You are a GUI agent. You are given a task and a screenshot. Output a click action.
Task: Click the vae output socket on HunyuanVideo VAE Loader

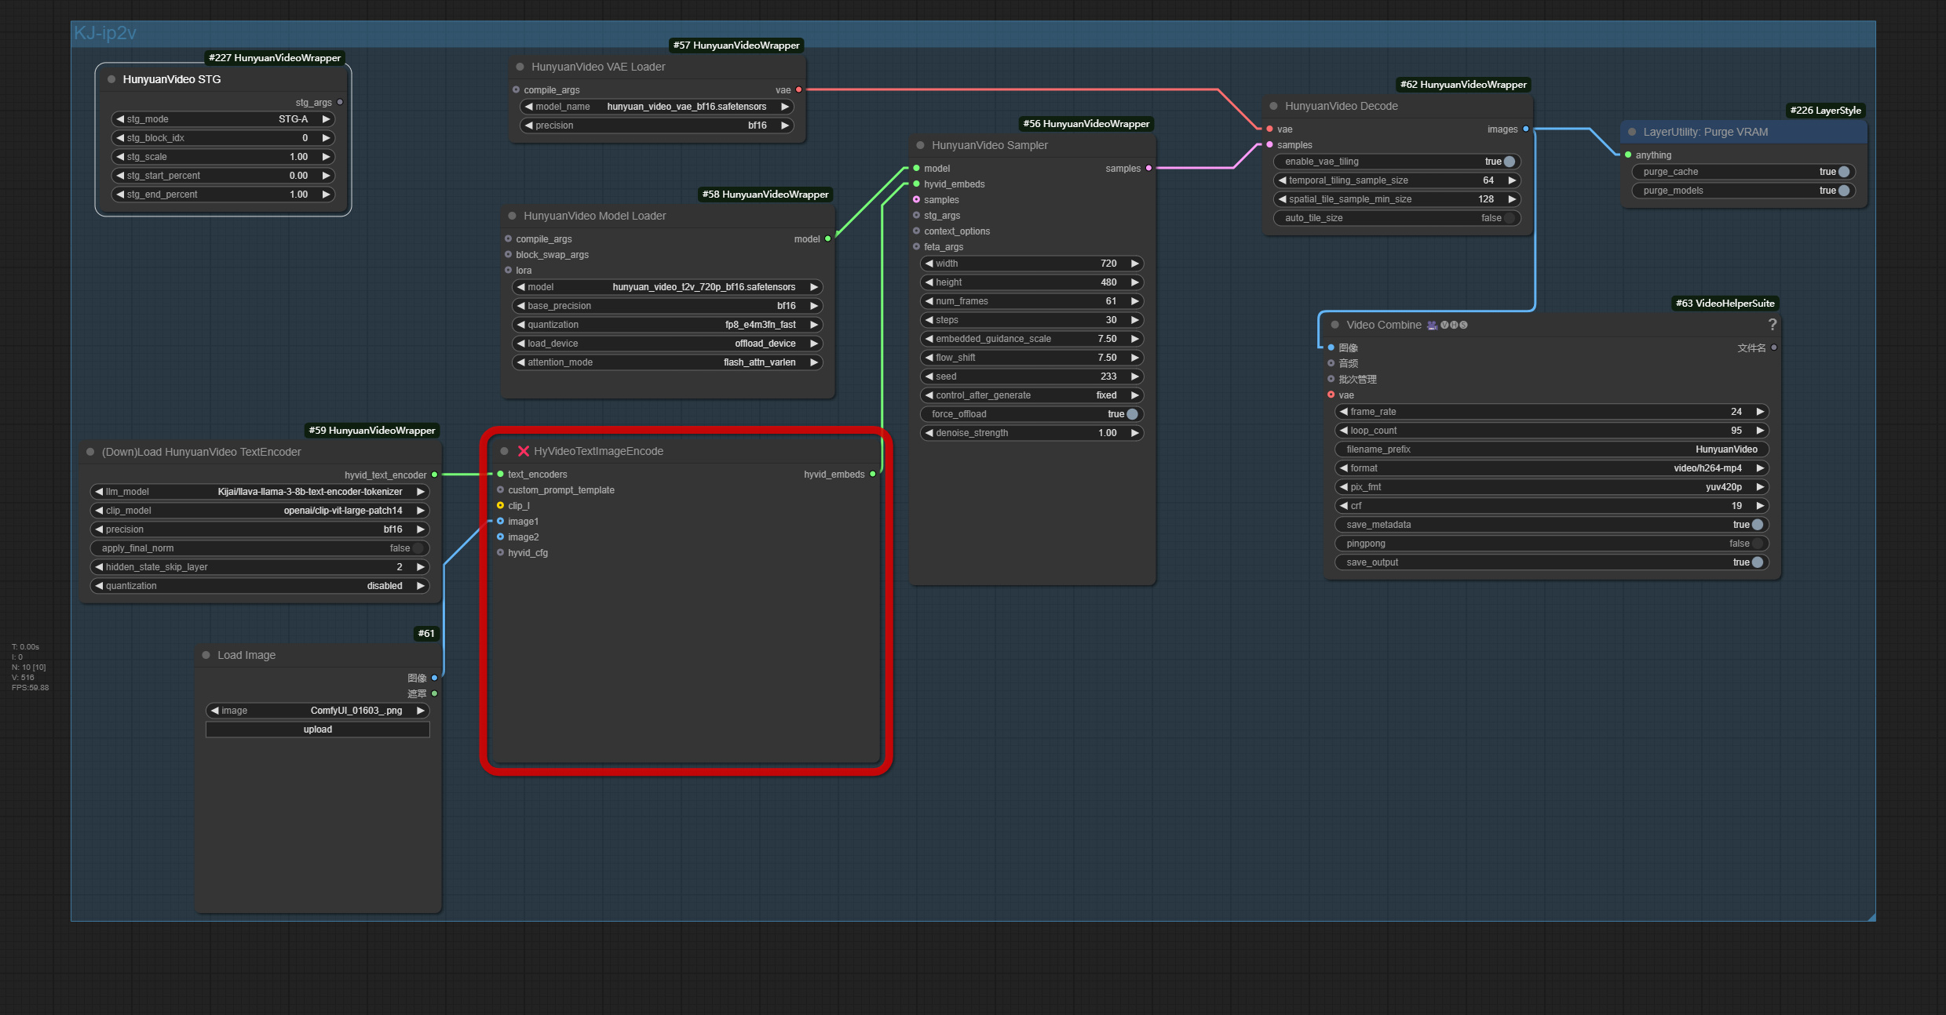[x=798, y=89]
